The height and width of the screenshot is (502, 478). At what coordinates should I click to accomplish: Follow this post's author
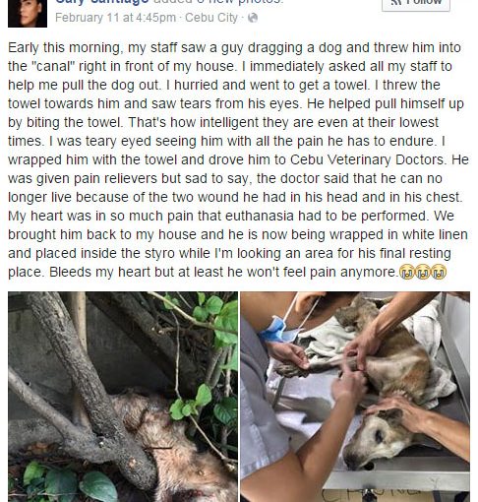[416, 4]
